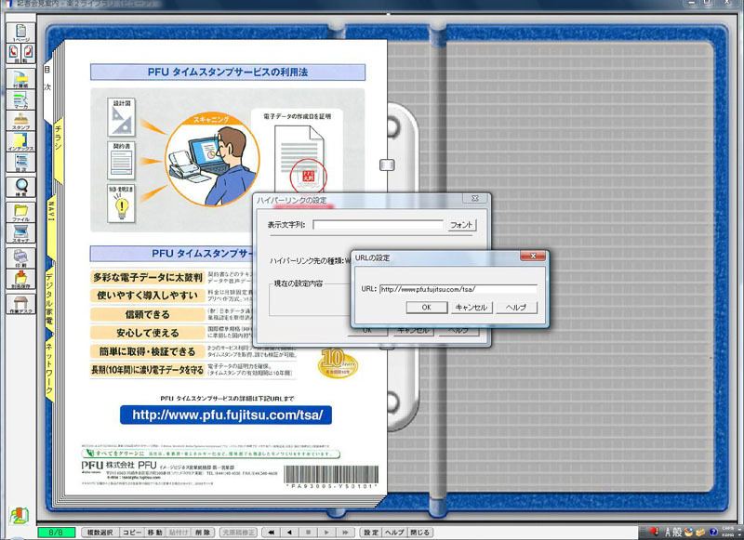Open the IME pad icon in language bar
The width and height of the screenshot is (744, 540).
[x=688, y=532]
